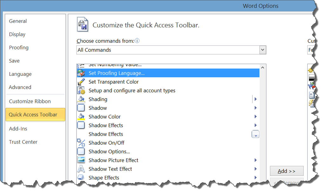Viewport: 325px width, 193px height.
Task: Click the info icon next to Choose commands from
Action: click(x=137, y=41)
